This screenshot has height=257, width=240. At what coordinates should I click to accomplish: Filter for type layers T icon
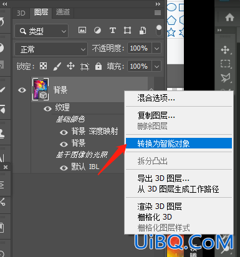(x=112, y=31)
